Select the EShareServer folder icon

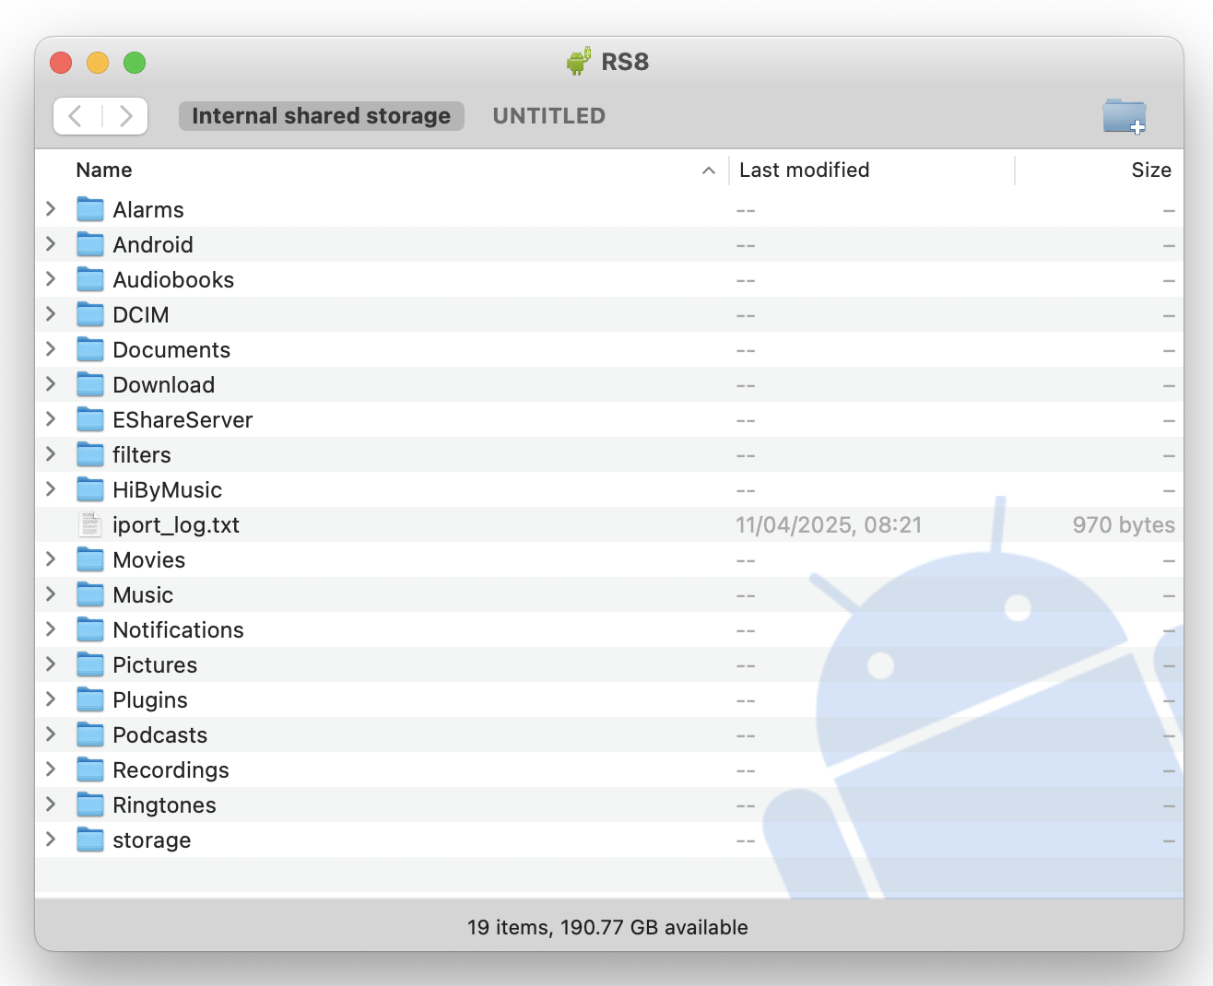click(x=90, y=420)
